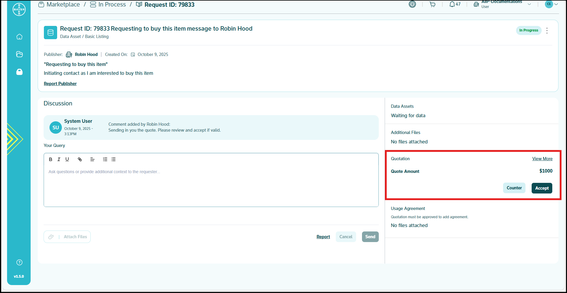The image size is (567, 293).
Task: Click the numbered list icon
Action: [105, 159]
